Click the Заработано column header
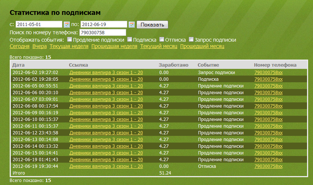Screen dimensions: 313x185 (173, 65)
